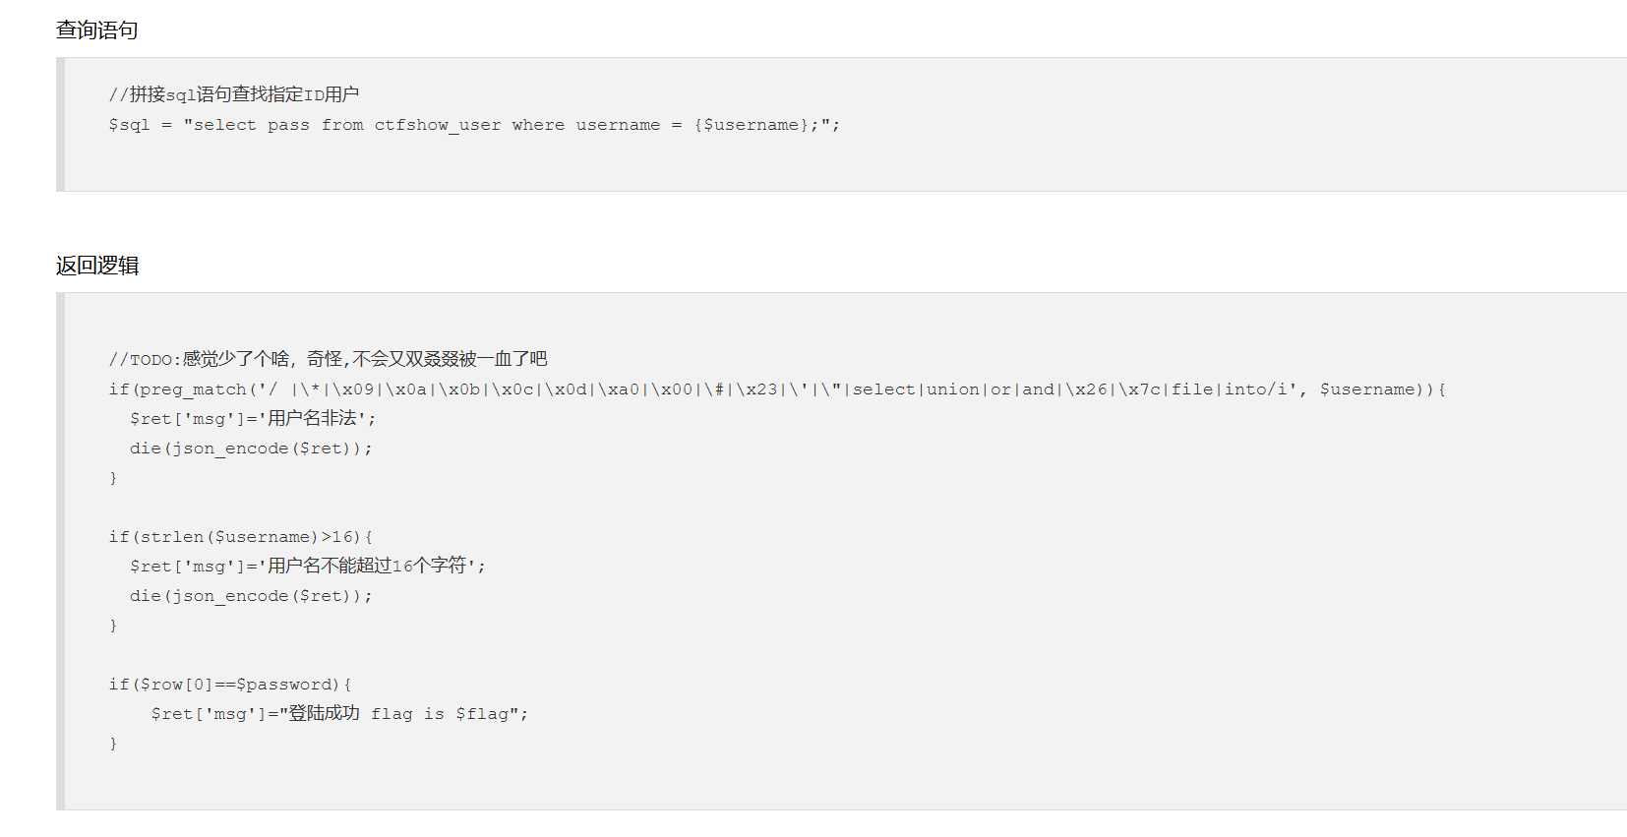The height and width of the screenshot is (837, 1627).
Task: Click the $row[0]==$password condition line
Action: click(x=230, y=685)
